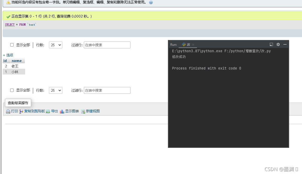Click the copy to clipboard (复制到剪贴板) icon

tap(21, 111)
